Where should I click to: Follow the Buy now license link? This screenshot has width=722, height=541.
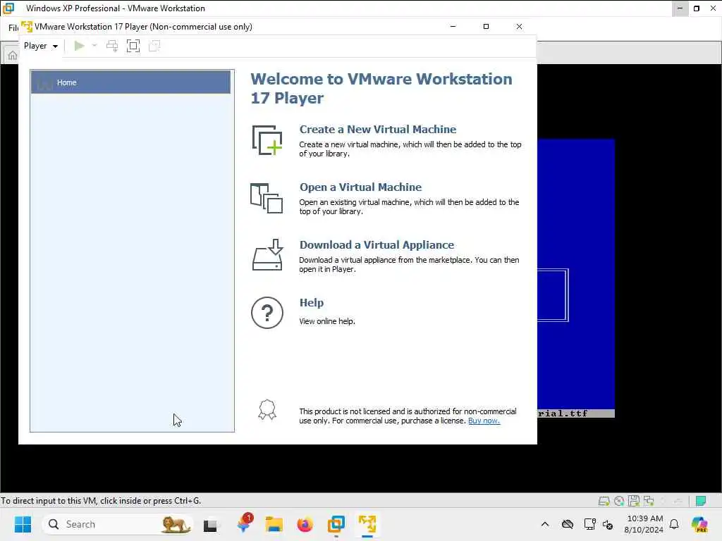tap(484, 421)
